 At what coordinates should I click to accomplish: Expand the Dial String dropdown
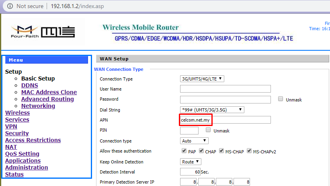pos(212,110)
